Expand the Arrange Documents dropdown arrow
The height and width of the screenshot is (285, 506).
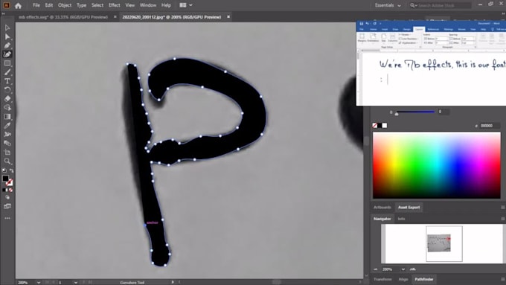[190, 5]
